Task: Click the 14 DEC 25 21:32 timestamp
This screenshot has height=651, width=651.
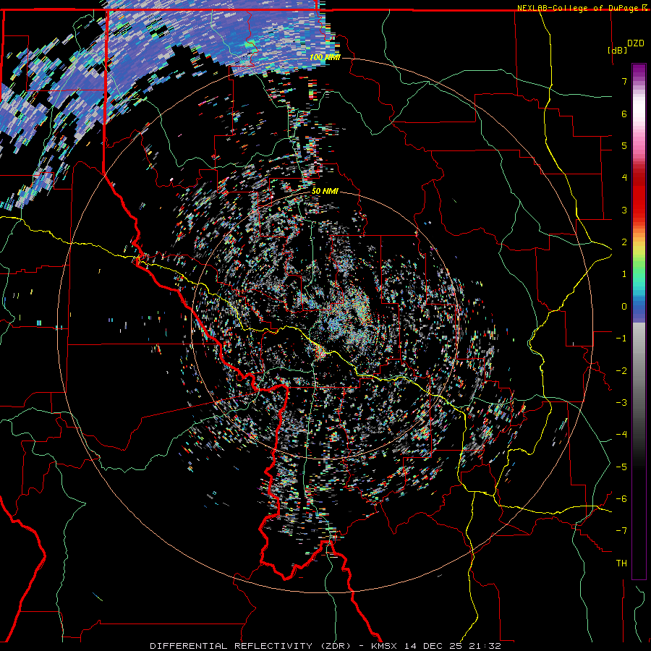Action: [453, 646]
